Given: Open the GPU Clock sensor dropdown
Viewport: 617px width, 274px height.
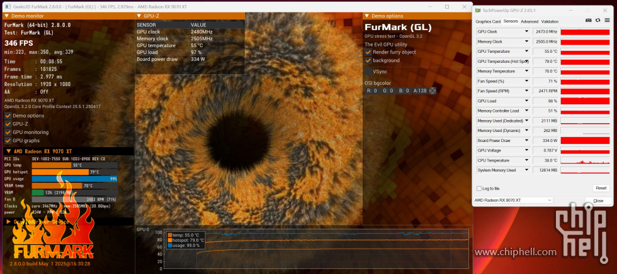Looking at the screenshot, I should pyautogui.click(x=526, y=31).
